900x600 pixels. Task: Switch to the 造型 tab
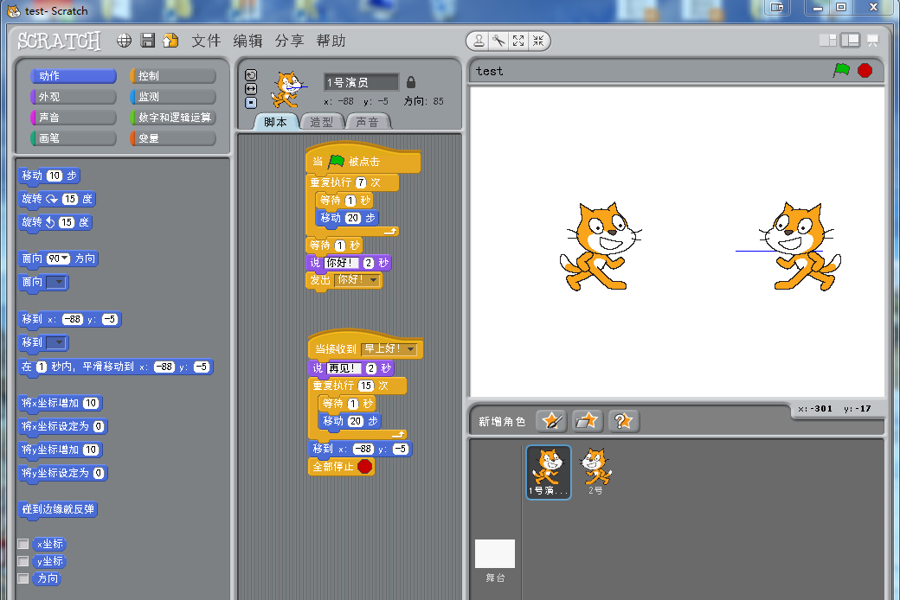[x=321, y=122]
